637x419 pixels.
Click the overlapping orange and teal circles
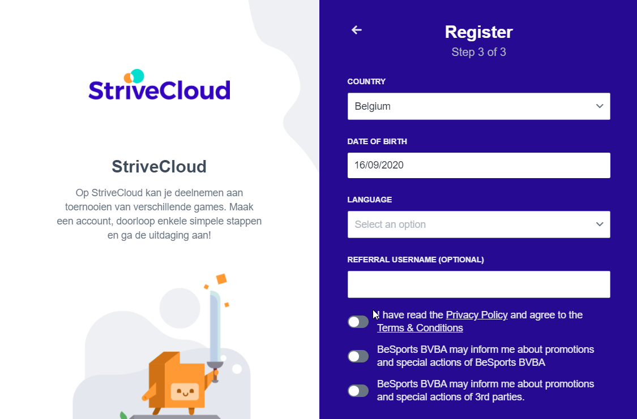tap(134, 76)
